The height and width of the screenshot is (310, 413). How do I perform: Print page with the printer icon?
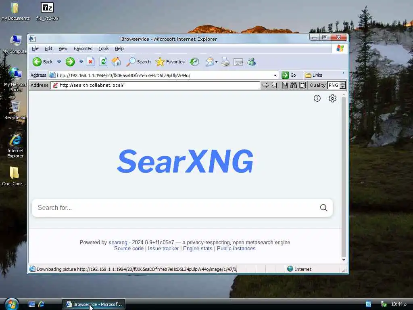225,62
